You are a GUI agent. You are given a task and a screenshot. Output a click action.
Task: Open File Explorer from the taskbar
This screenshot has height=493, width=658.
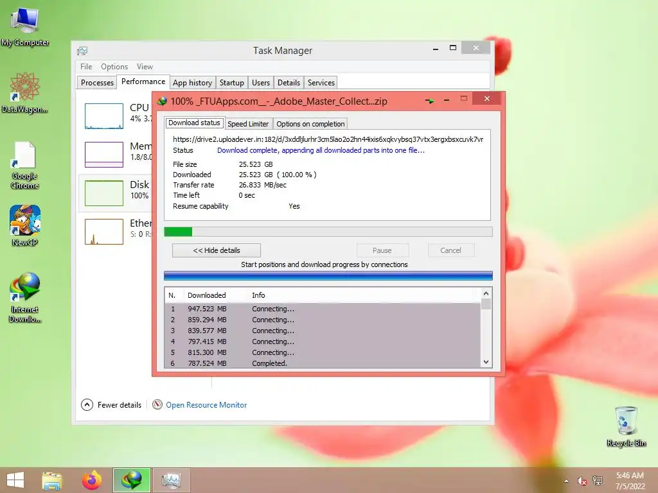pyautogui.click(x=52, y=480)
